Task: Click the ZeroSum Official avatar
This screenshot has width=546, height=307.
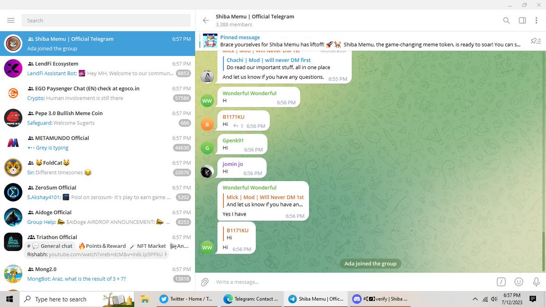Action: (x=13, y=192)
